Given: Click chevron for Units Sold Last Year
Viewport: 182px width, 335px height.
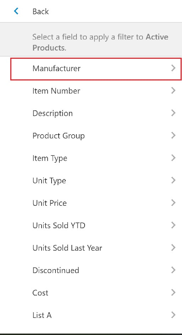Looking at the screenshot, I should (173, 248).
